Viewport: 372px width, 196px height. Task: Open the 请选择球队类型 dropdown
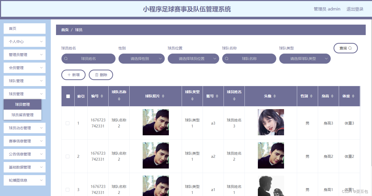point(305,59)
